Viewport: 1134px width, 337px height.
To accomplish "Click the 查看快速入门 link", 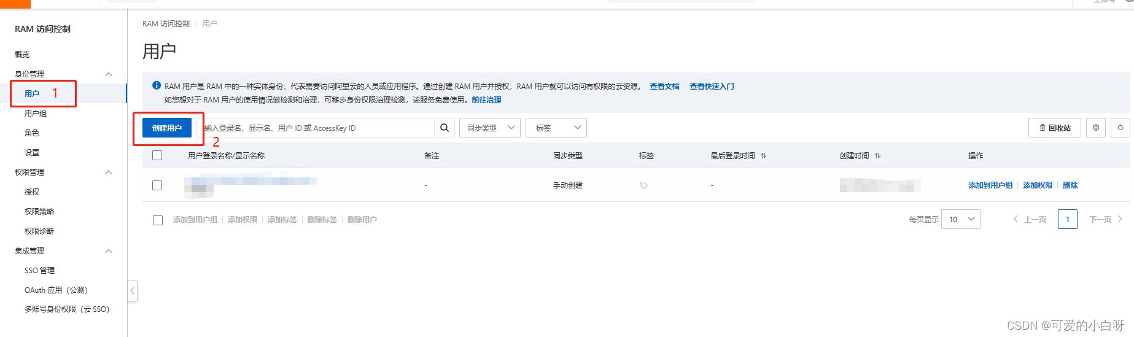I will tap(712, 86).
